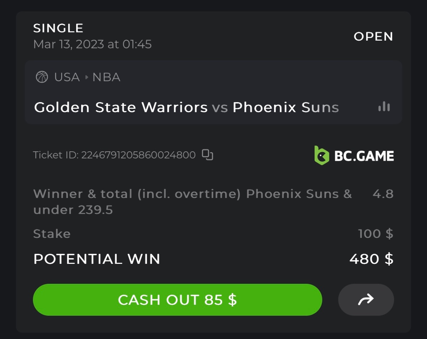Image resolution: width=427 pixels, height=339 pixels.
Task: Open the NBA league link
Action: [106, 77]
